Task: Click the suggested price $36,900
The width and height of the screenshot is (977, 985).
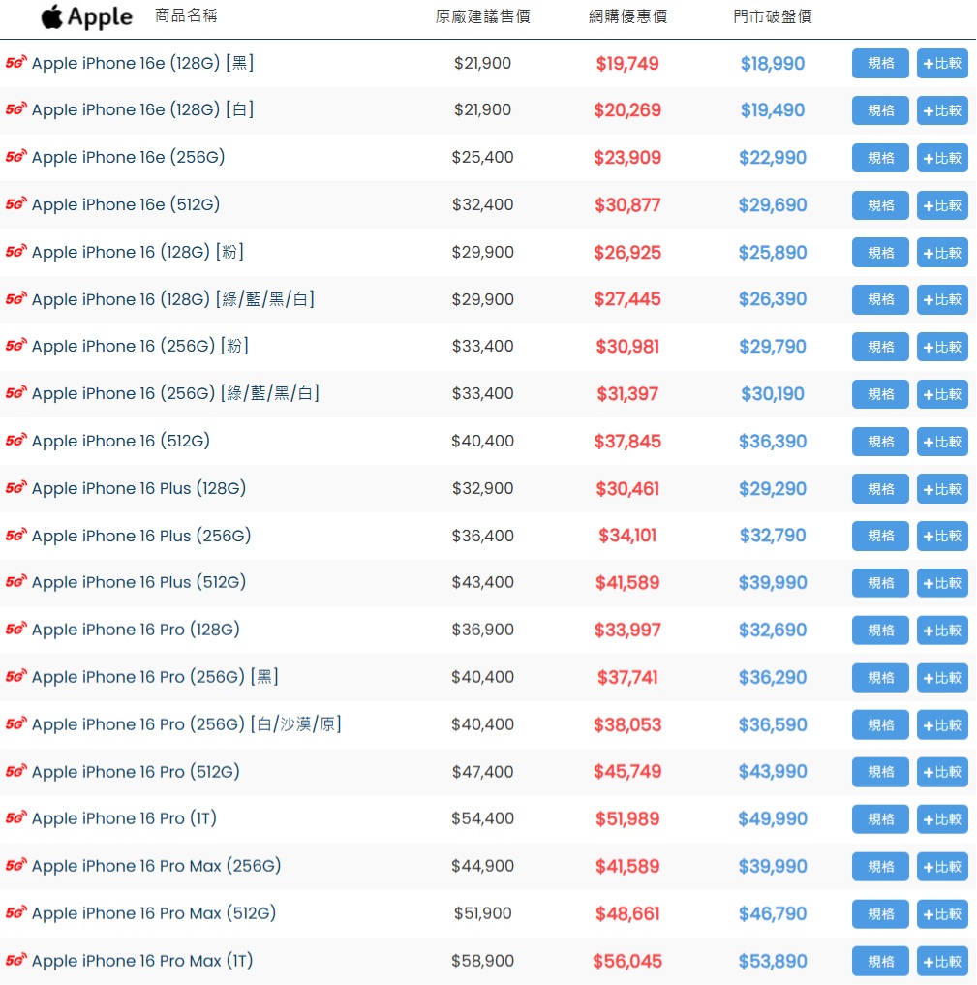Action: [482, 630]
